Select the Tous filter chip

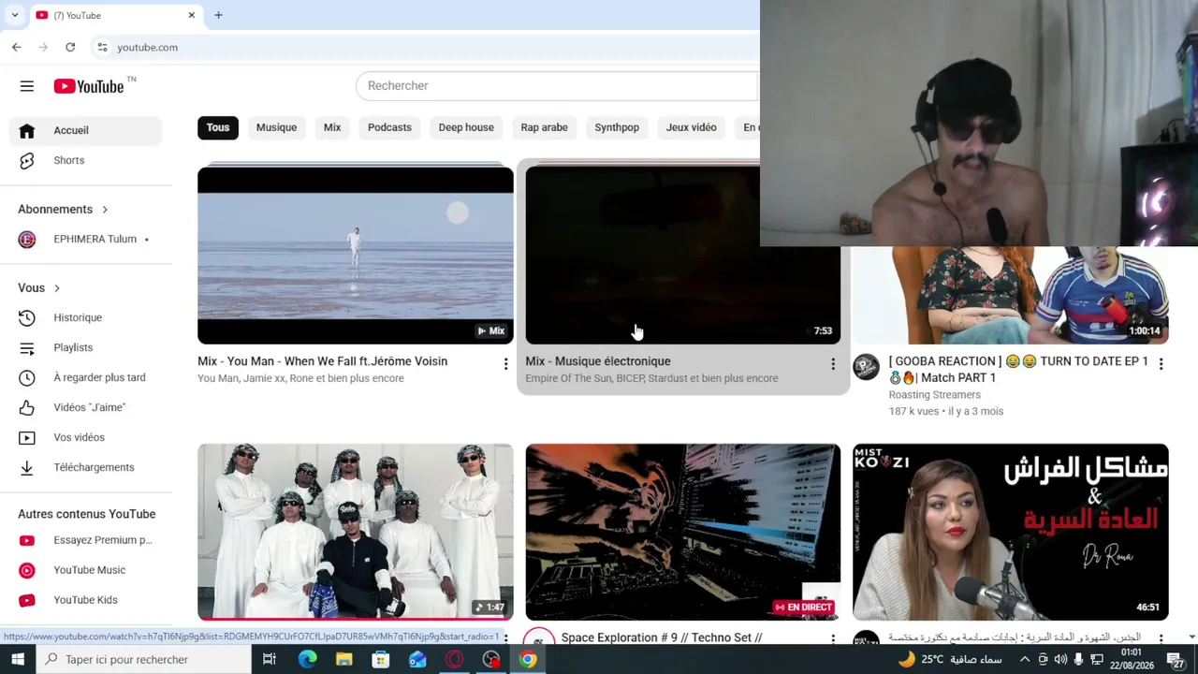pos(218,127)
